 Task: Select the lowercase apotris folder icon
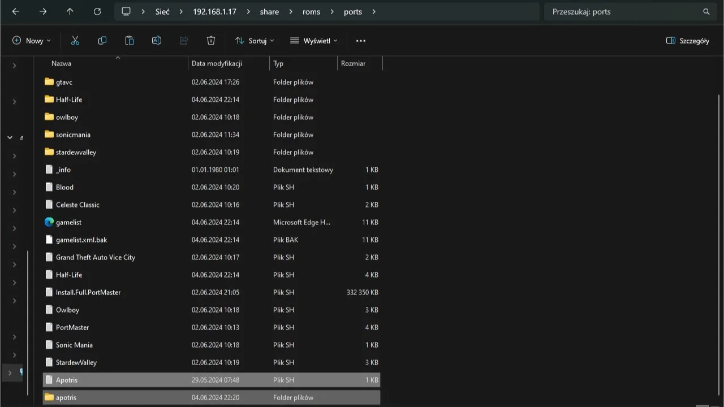point(49,397)
